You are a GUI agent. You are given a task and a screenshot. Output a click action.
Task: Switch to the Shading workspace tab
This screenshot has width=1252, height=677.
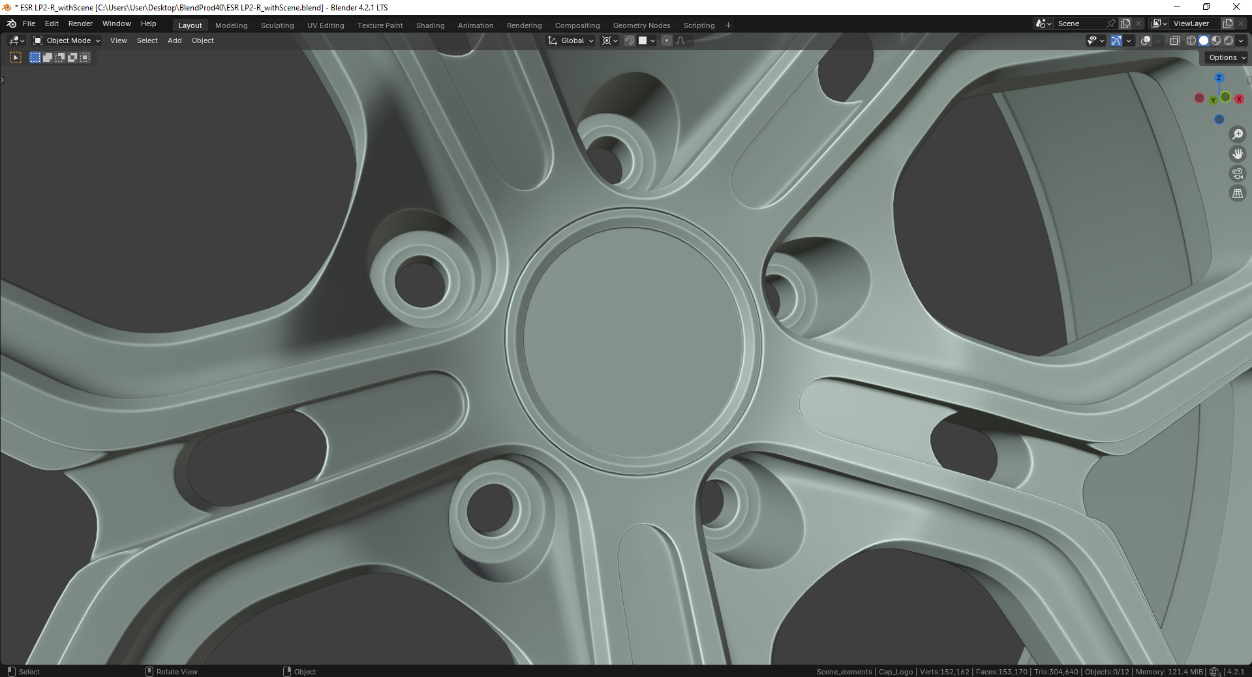430,25
